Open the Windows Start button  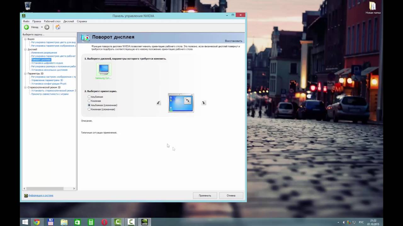[25, 222]
